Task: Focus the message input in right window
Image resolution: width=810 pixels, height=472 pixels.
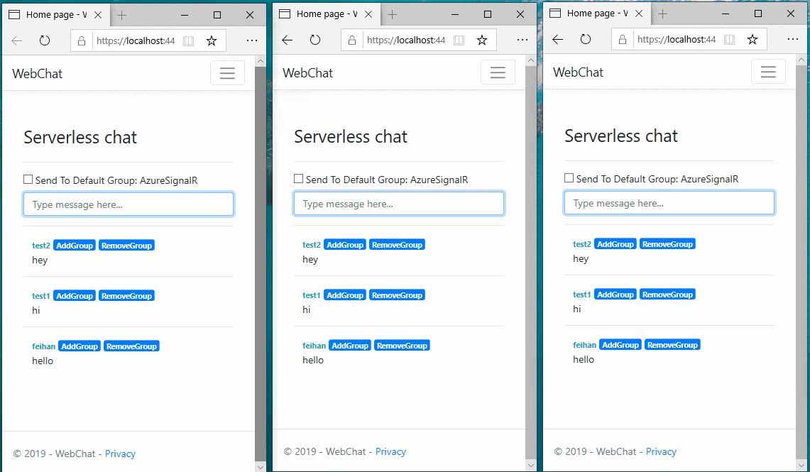Action: pos(669,203)
